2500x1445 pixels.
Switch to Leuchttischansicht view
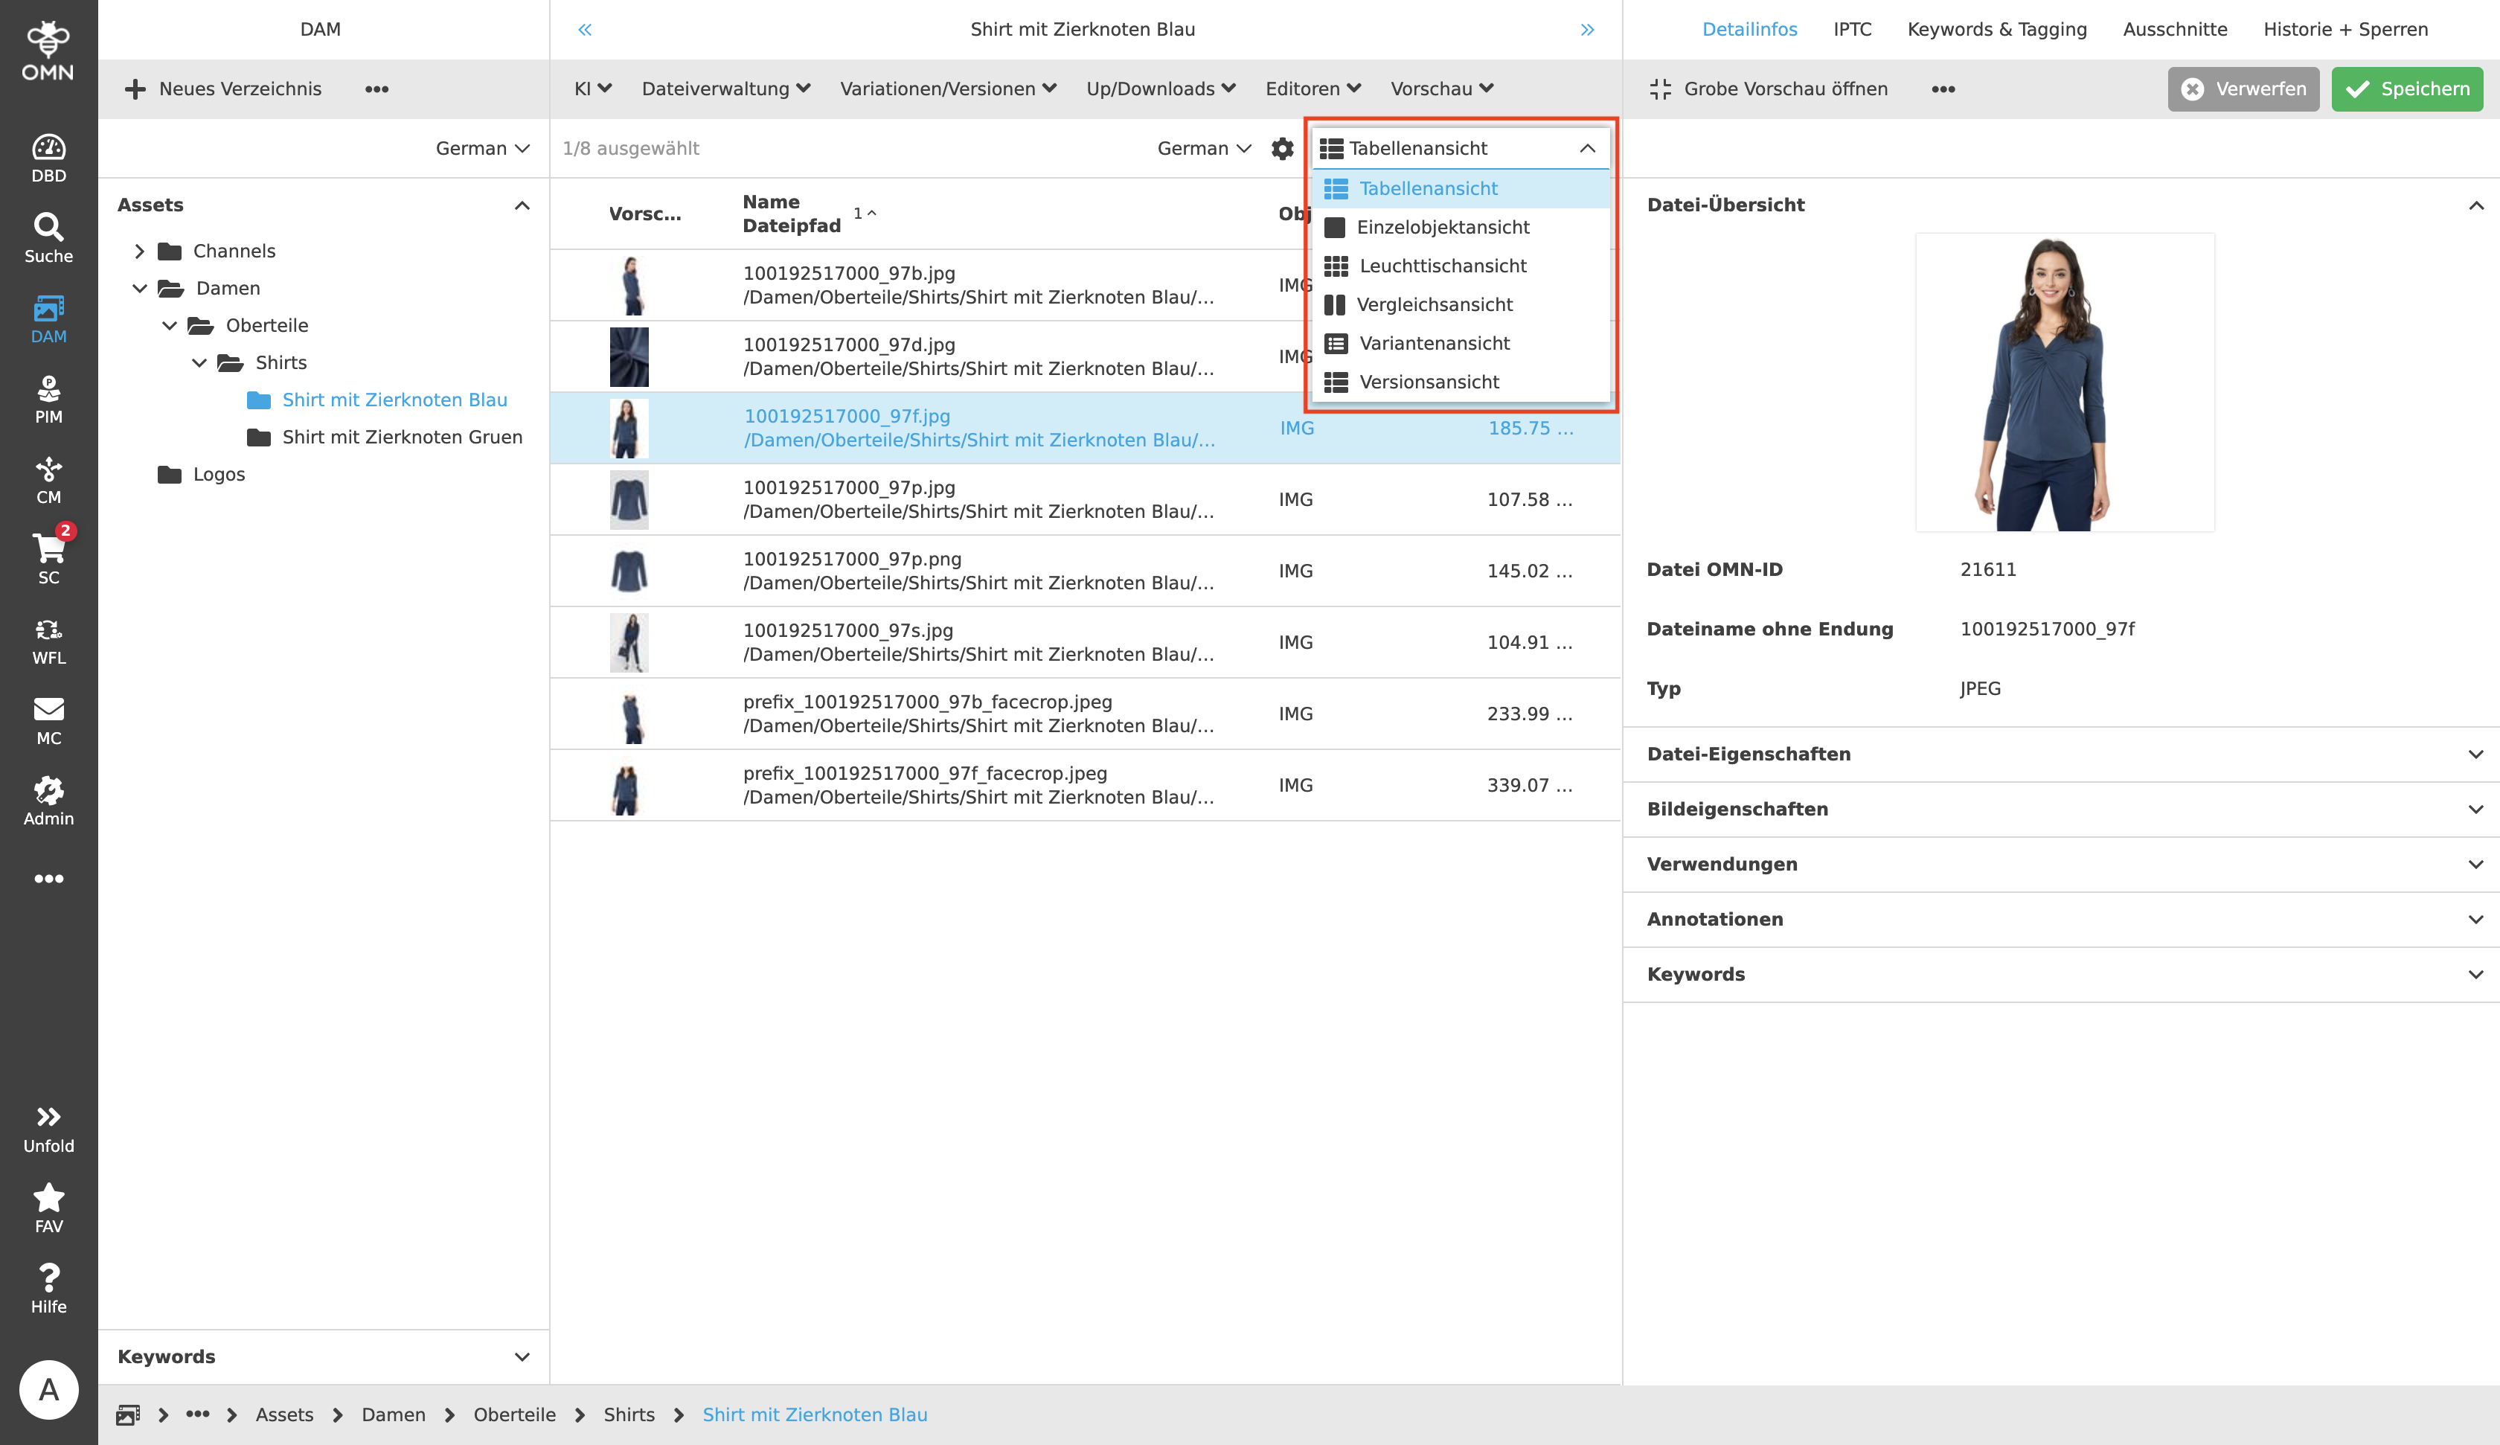click(1443, 266)
